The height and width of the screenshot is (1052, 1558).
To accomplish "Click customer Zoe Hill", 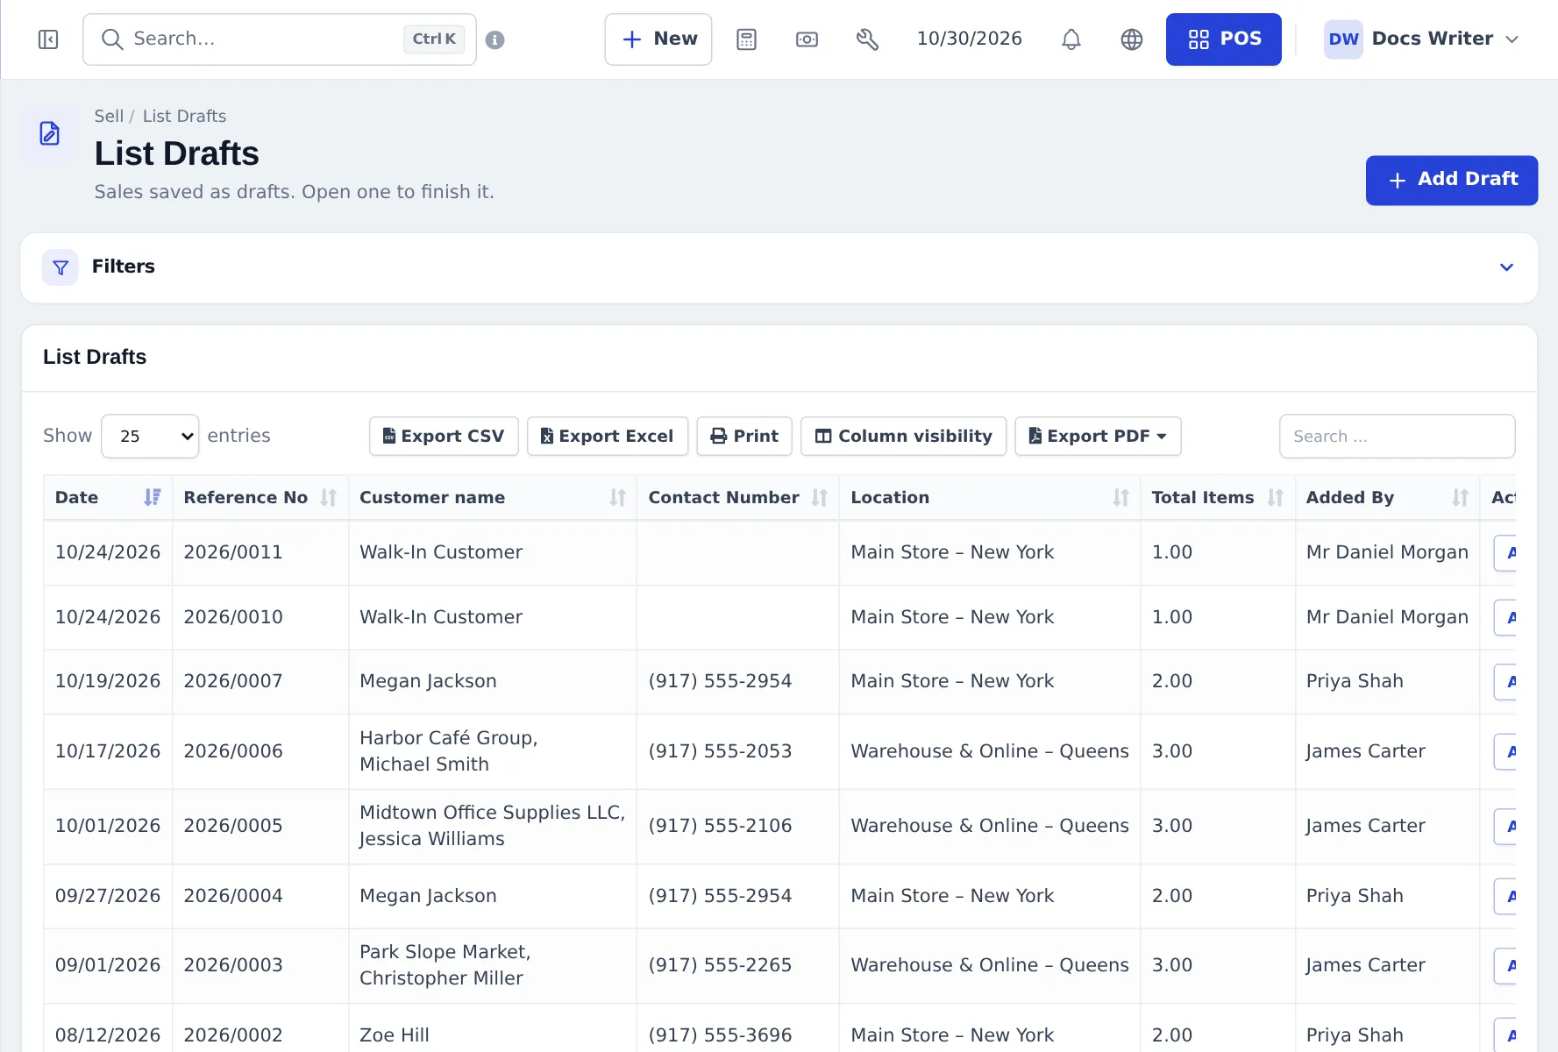I will point(395,1035).
